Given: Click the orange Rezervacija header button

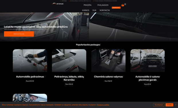Looking at the screenshot, I should (x=116, y=8).
